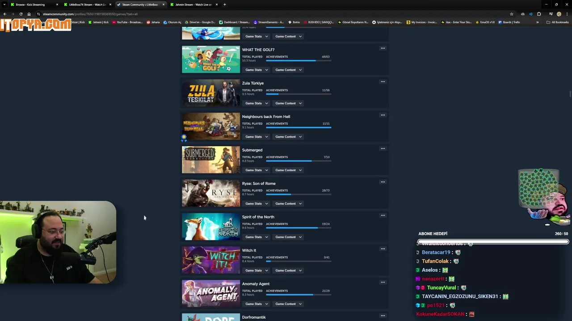572x321 pixels.
Task: Go back with the browser back arrow
Action: [x=4, y=14]
